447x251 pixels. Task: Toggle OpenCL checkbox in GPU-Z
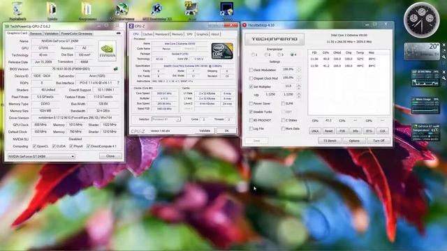tap(34, 146)
